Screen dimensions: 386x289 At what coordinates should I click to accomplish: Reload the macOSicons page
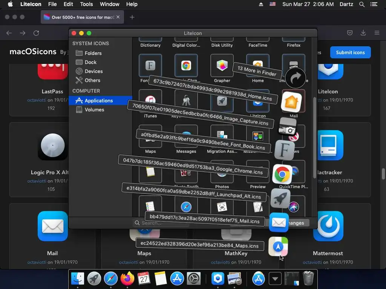36,33
